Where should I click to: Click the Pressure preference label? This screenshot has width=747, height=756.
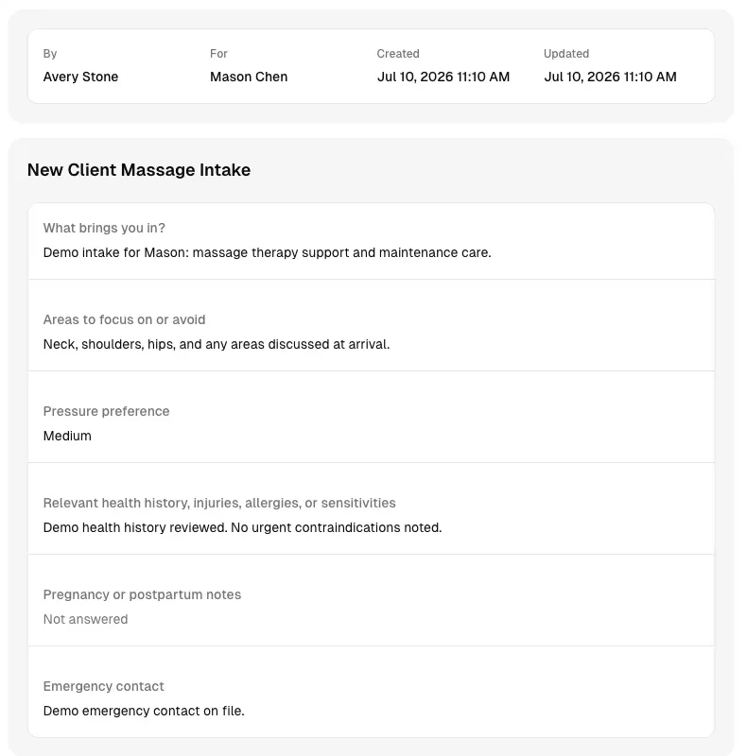[106, 411]
